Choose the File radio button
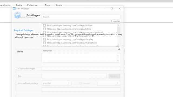Viewport: 173px width, 97px height. coord(16,76)
